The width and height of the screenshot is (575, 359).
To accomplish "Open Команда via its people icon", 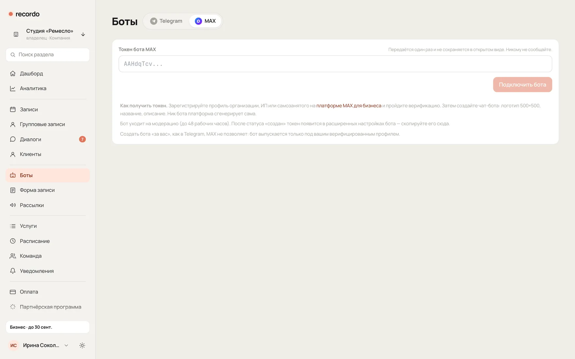I will click(x=13, y=256).
